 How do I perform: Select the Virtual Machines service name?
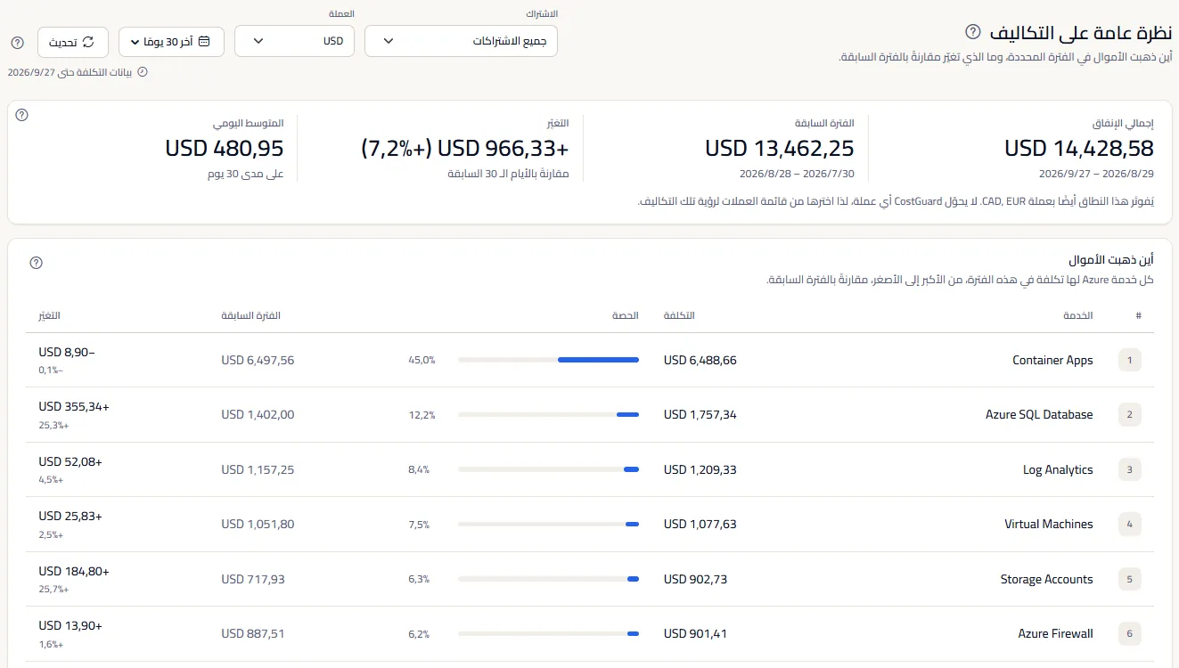click(1049, 524)
